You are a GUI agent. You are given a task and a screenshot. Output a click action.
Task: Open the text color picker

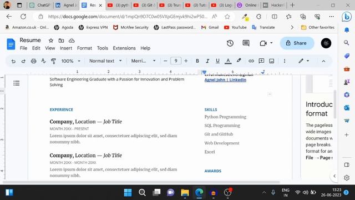(228, 61)
